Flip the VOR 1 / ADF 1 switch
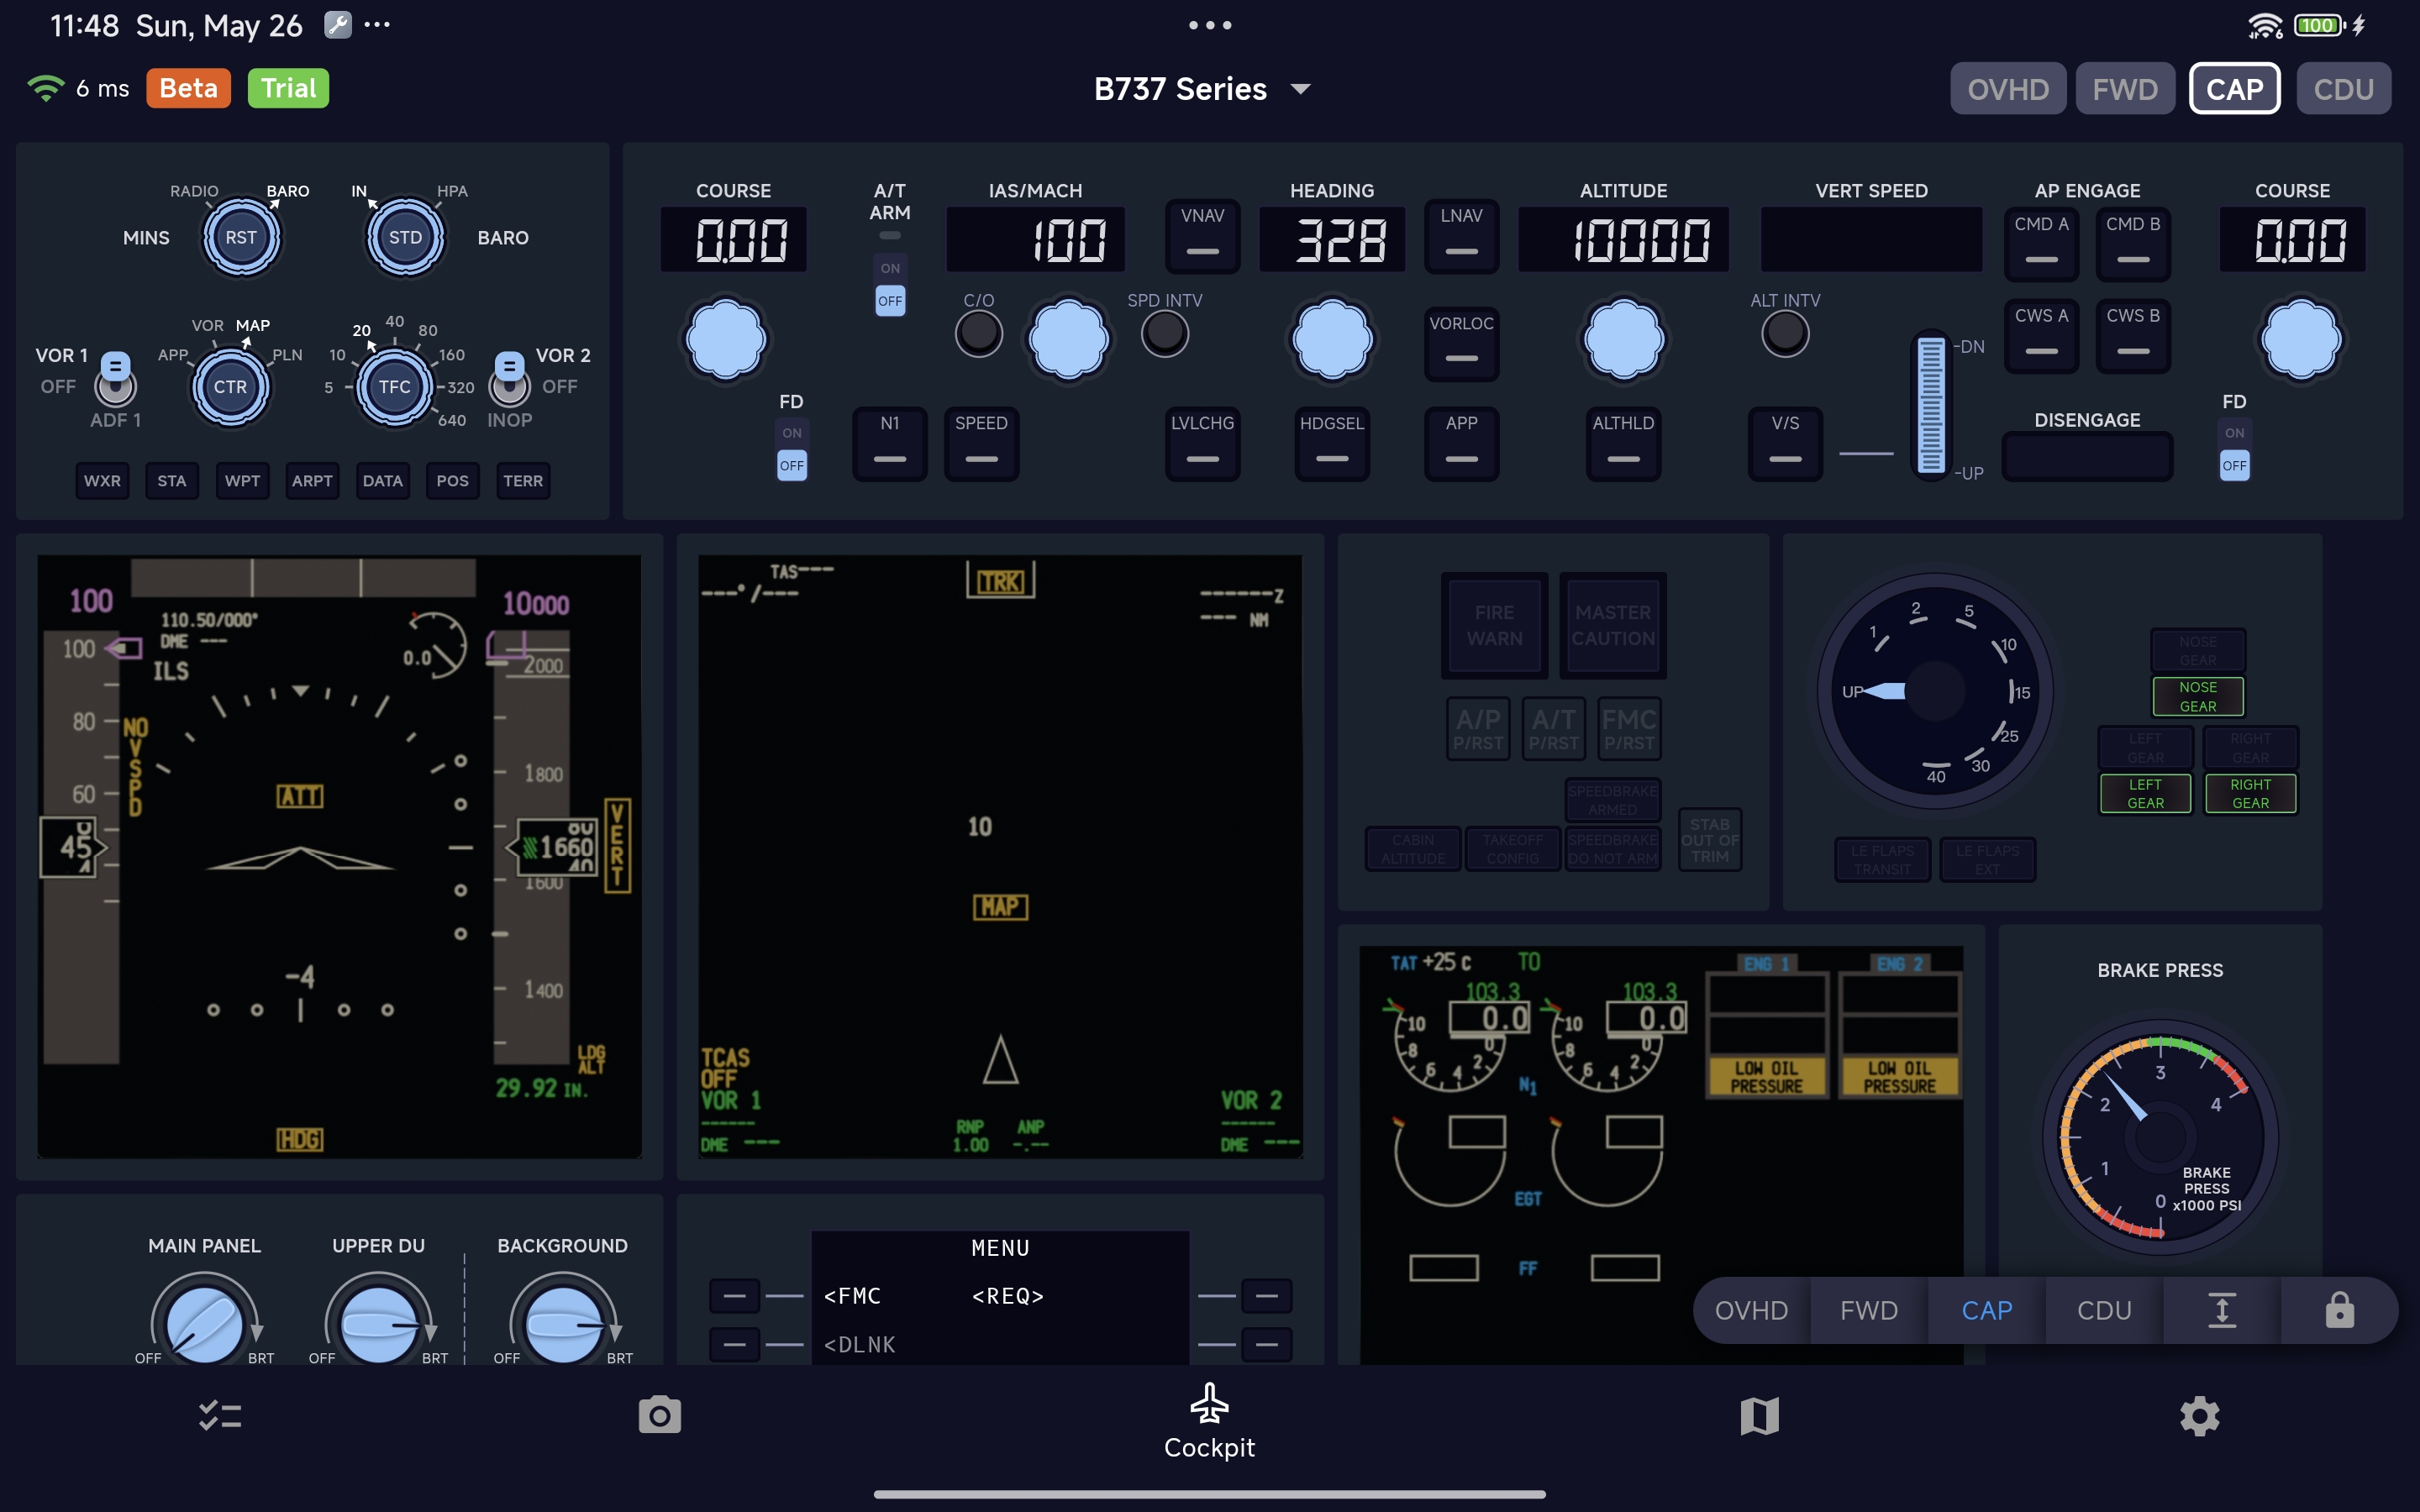The width and height of the screenshot is (2420, 1512). [x=115, y=378]
